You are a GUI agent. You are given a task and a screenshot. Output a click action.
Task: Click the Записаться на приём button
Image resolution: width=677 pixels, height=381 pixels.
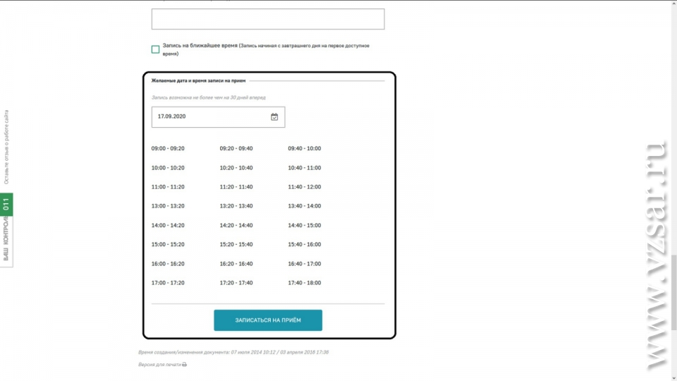click(268, 320)
